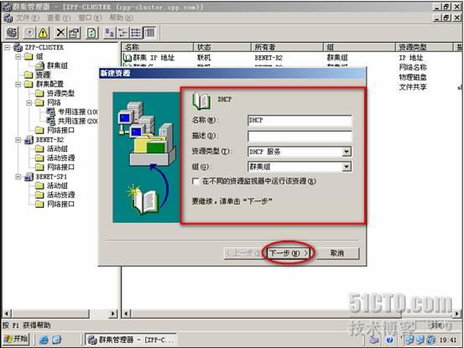464x348 pixels.
Task: Open 资源类型 dropdown showing DHCP 服务
Action: click(x=347, y=152)
